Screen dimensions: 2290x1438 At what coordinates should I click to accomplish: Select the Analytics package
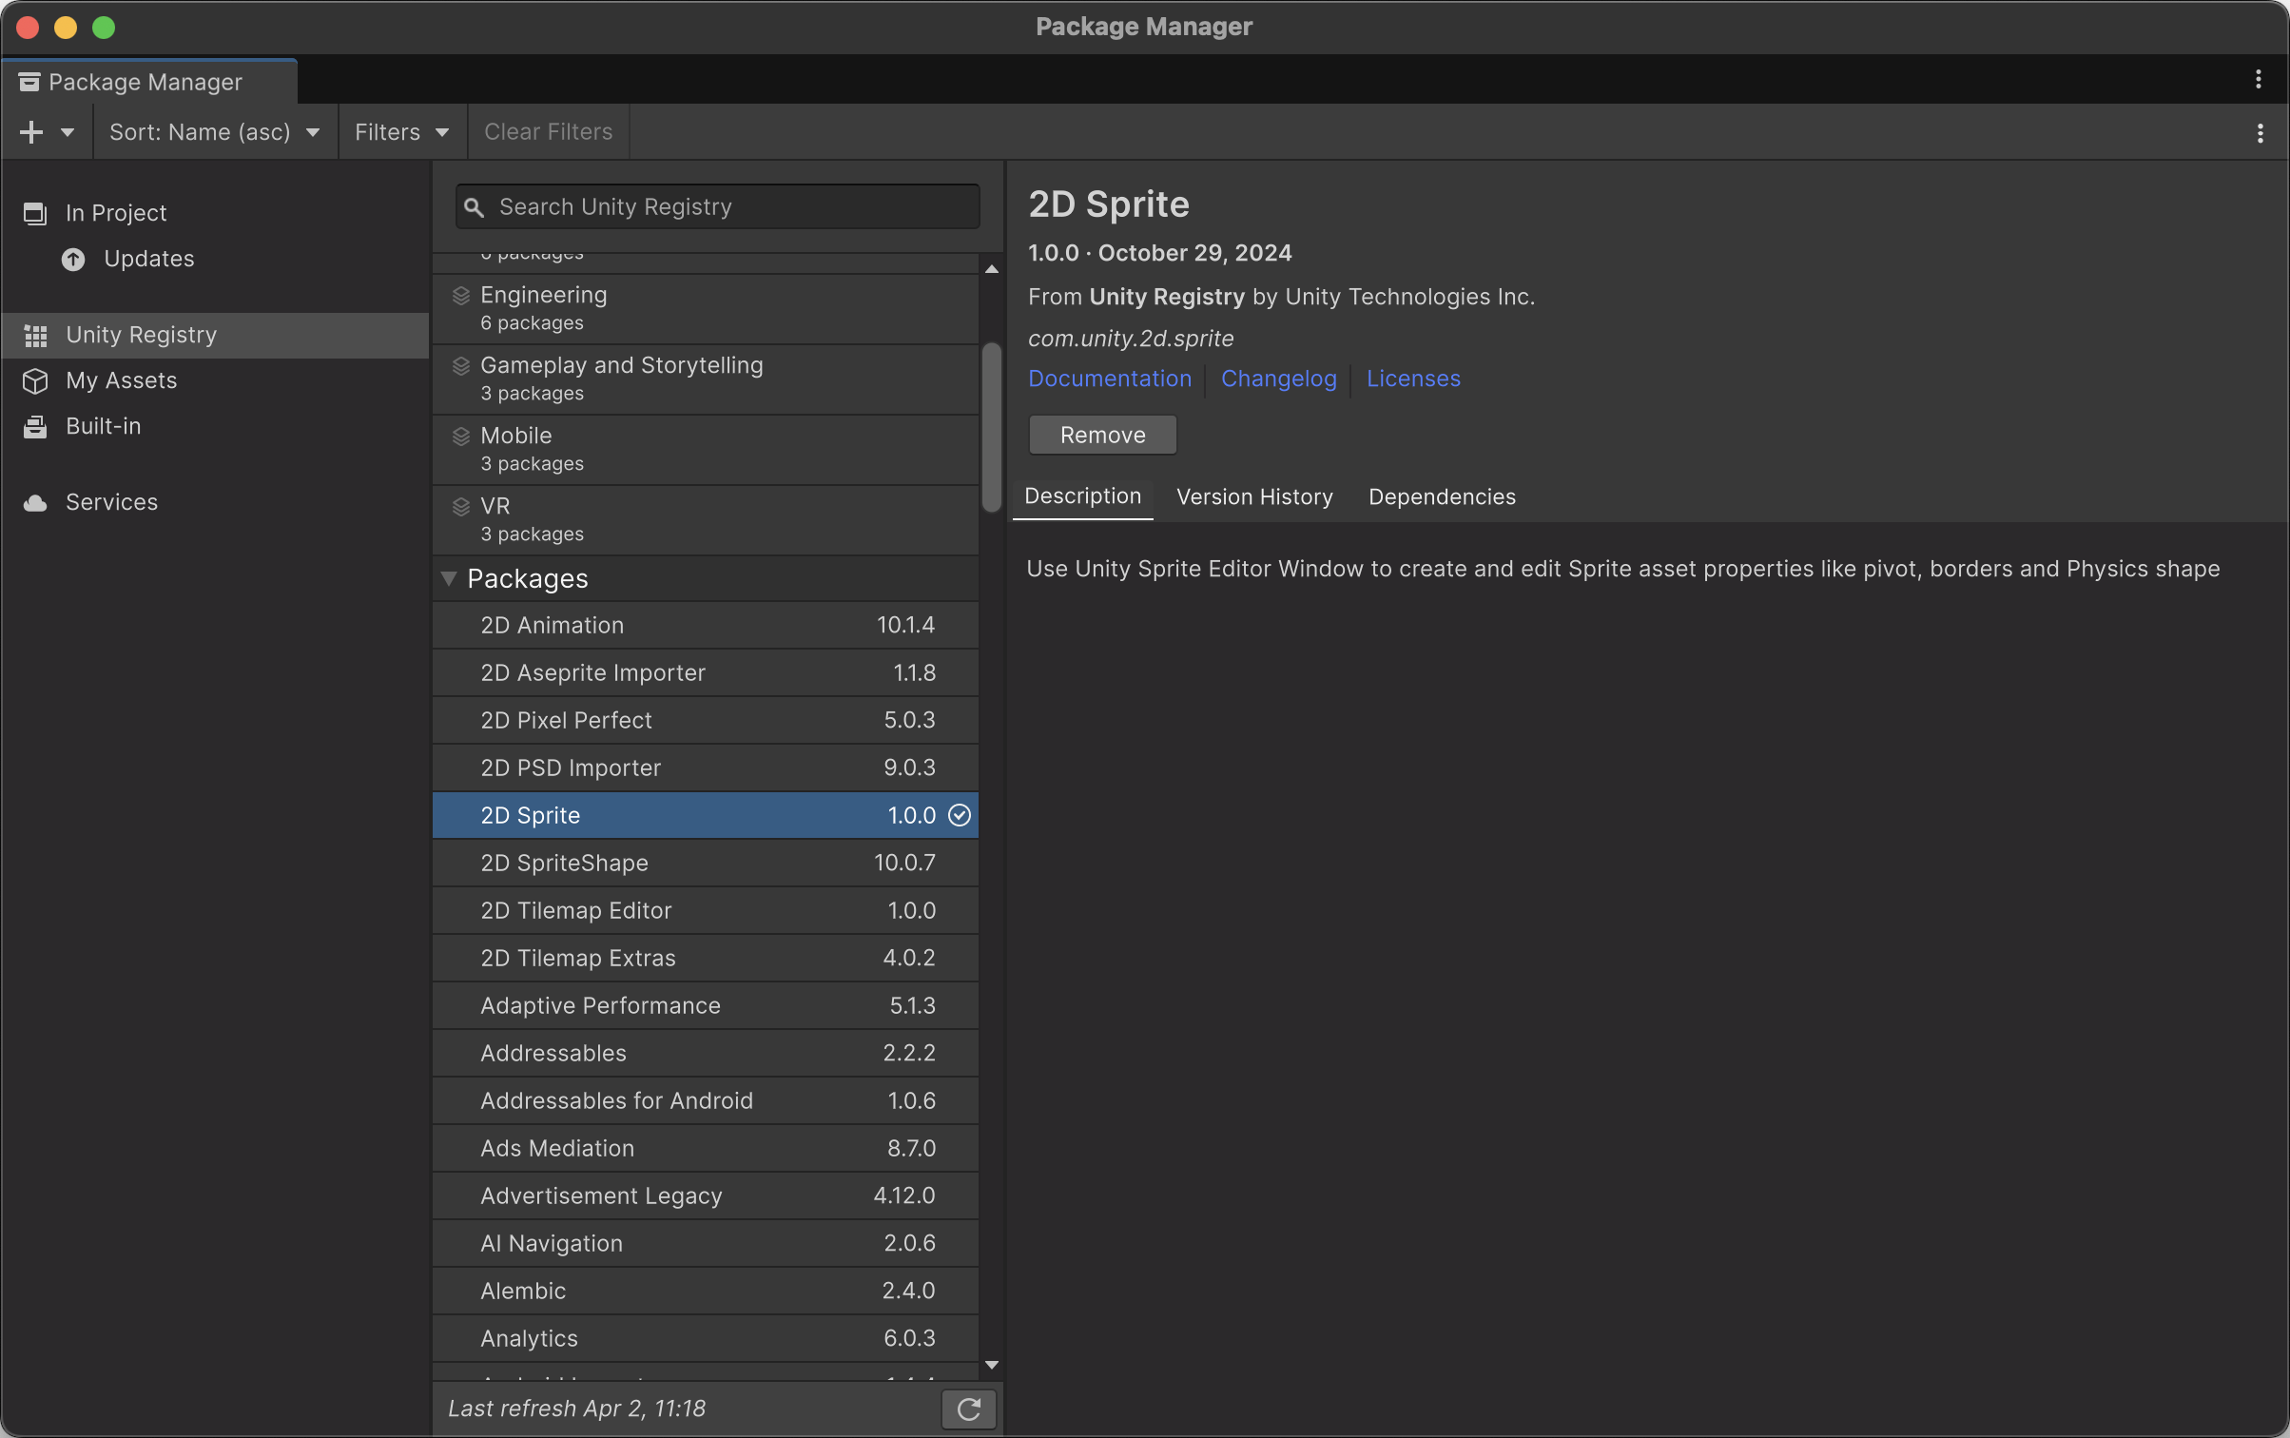[706, 1338]
